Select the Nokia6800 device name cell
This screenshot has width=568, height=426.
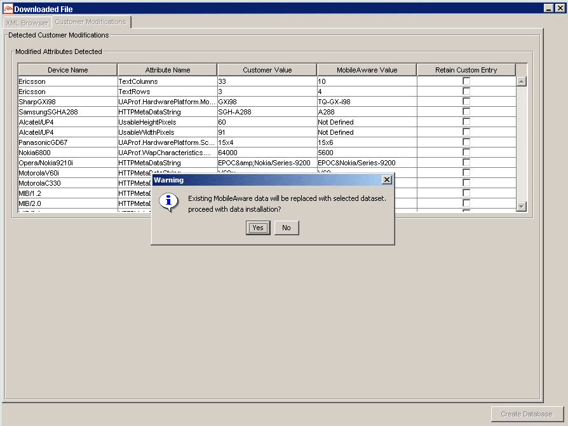point(68,152)
